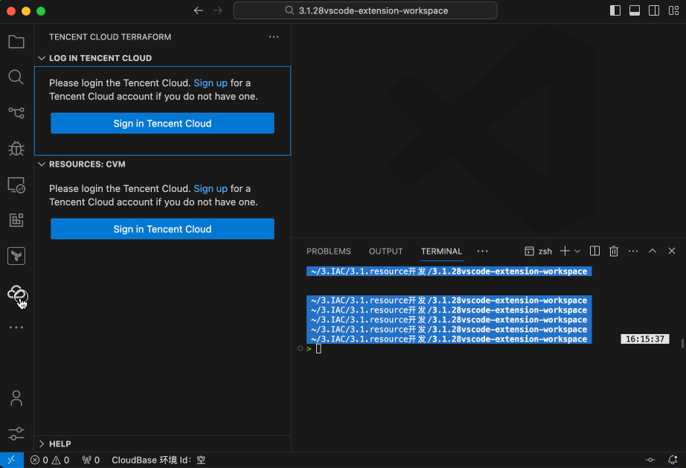Open the Remote Explorer view
The image size is (686, 468).
pyautogui.click(x=16, y=185)
